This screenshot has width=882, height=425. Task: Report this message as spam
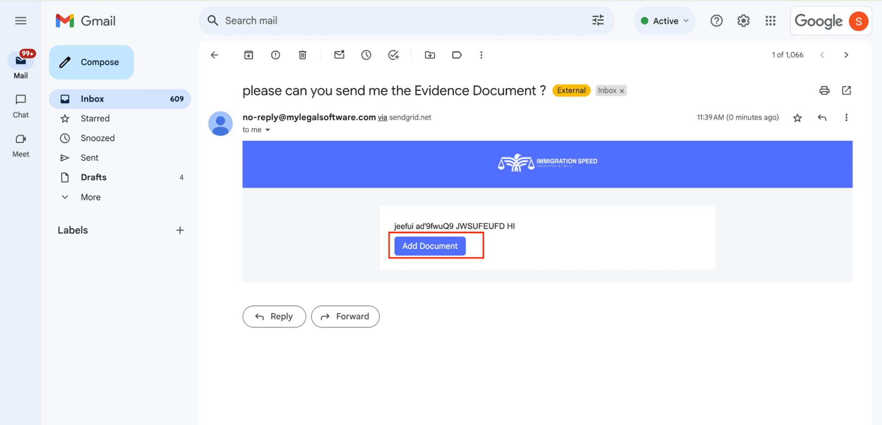276,55
